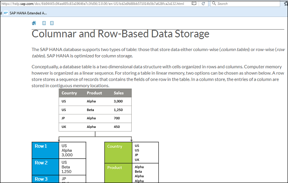Screen dimensions: 288x183
Task: Click the blue Row 2 block
Action: [x=46, y=167]
